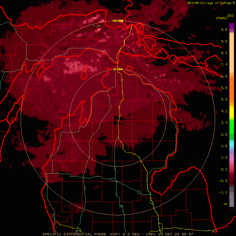Pick the purple segment atop color bar
Screen dimensions: 236x236
click(x=232, y=26)
